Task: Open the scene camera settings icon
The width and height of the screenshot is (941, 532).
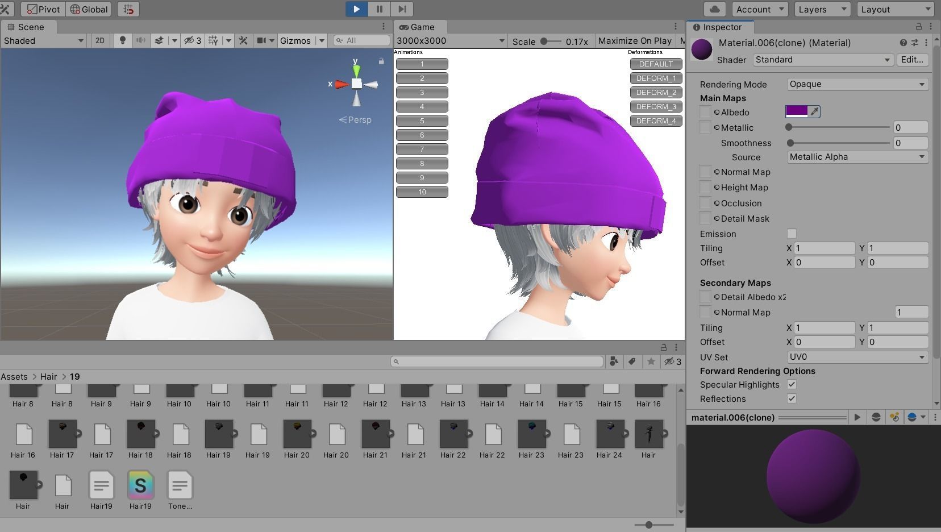Action: [261, 40]
